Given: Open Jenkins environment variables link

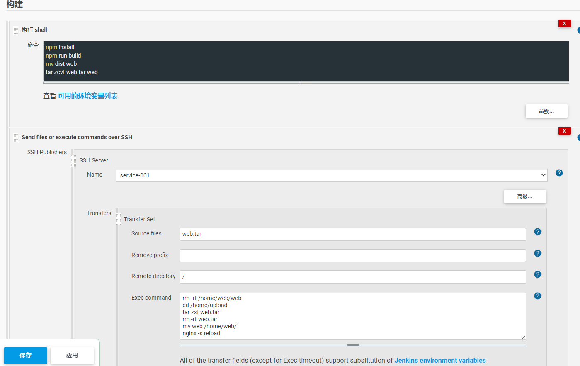Looking at the screenshot, I should [x=440, y=361].
